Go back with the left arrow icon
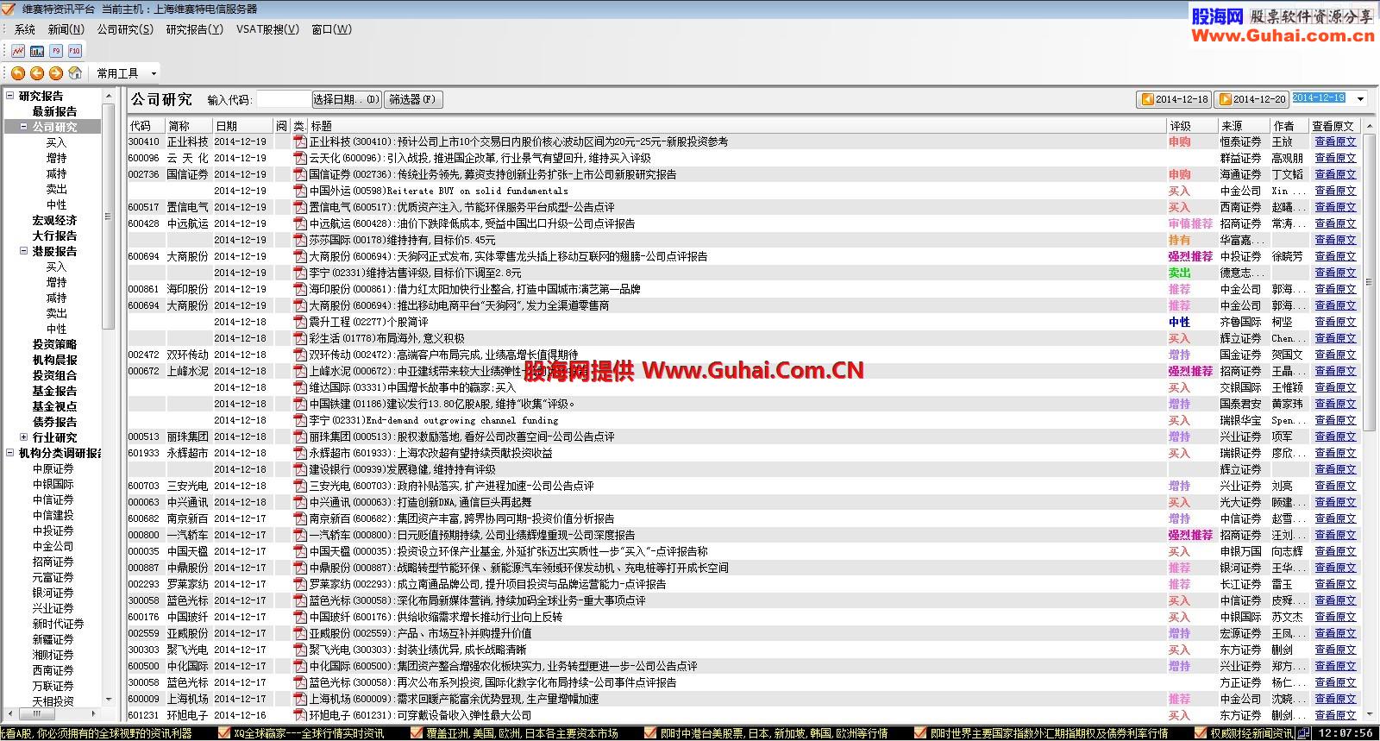1380x741 pixels. click(37, 73)
